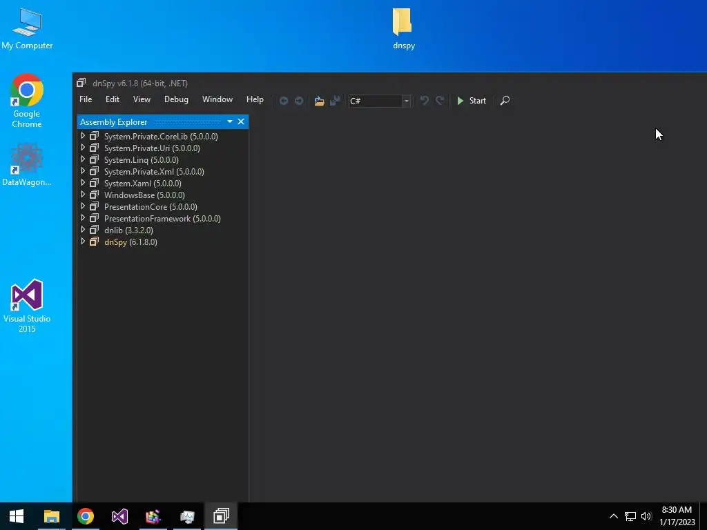The width and height of the screenshot is (707, 530).
Task: Select WindowsBase (5.0.0.0) assembly
Action: [x=144, y=195]
